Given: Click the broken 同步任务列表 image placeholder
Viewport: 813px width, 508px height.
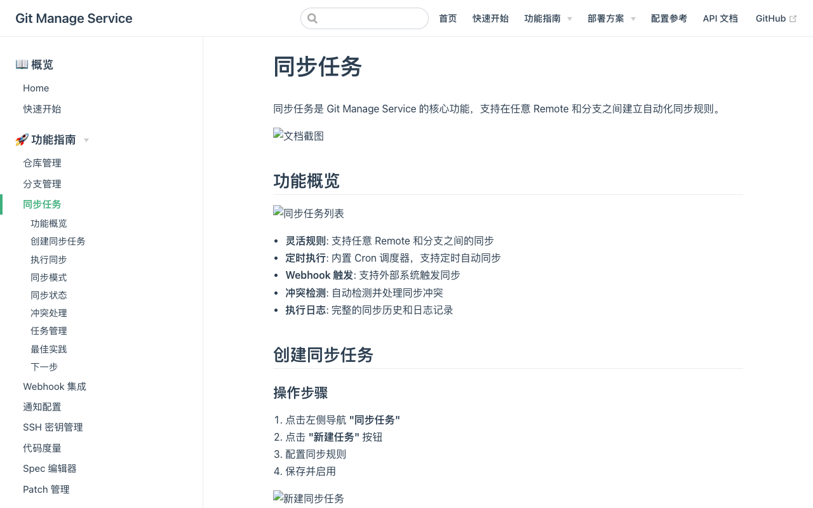Looking at the screenshot, I should click(x=309, y=213).
